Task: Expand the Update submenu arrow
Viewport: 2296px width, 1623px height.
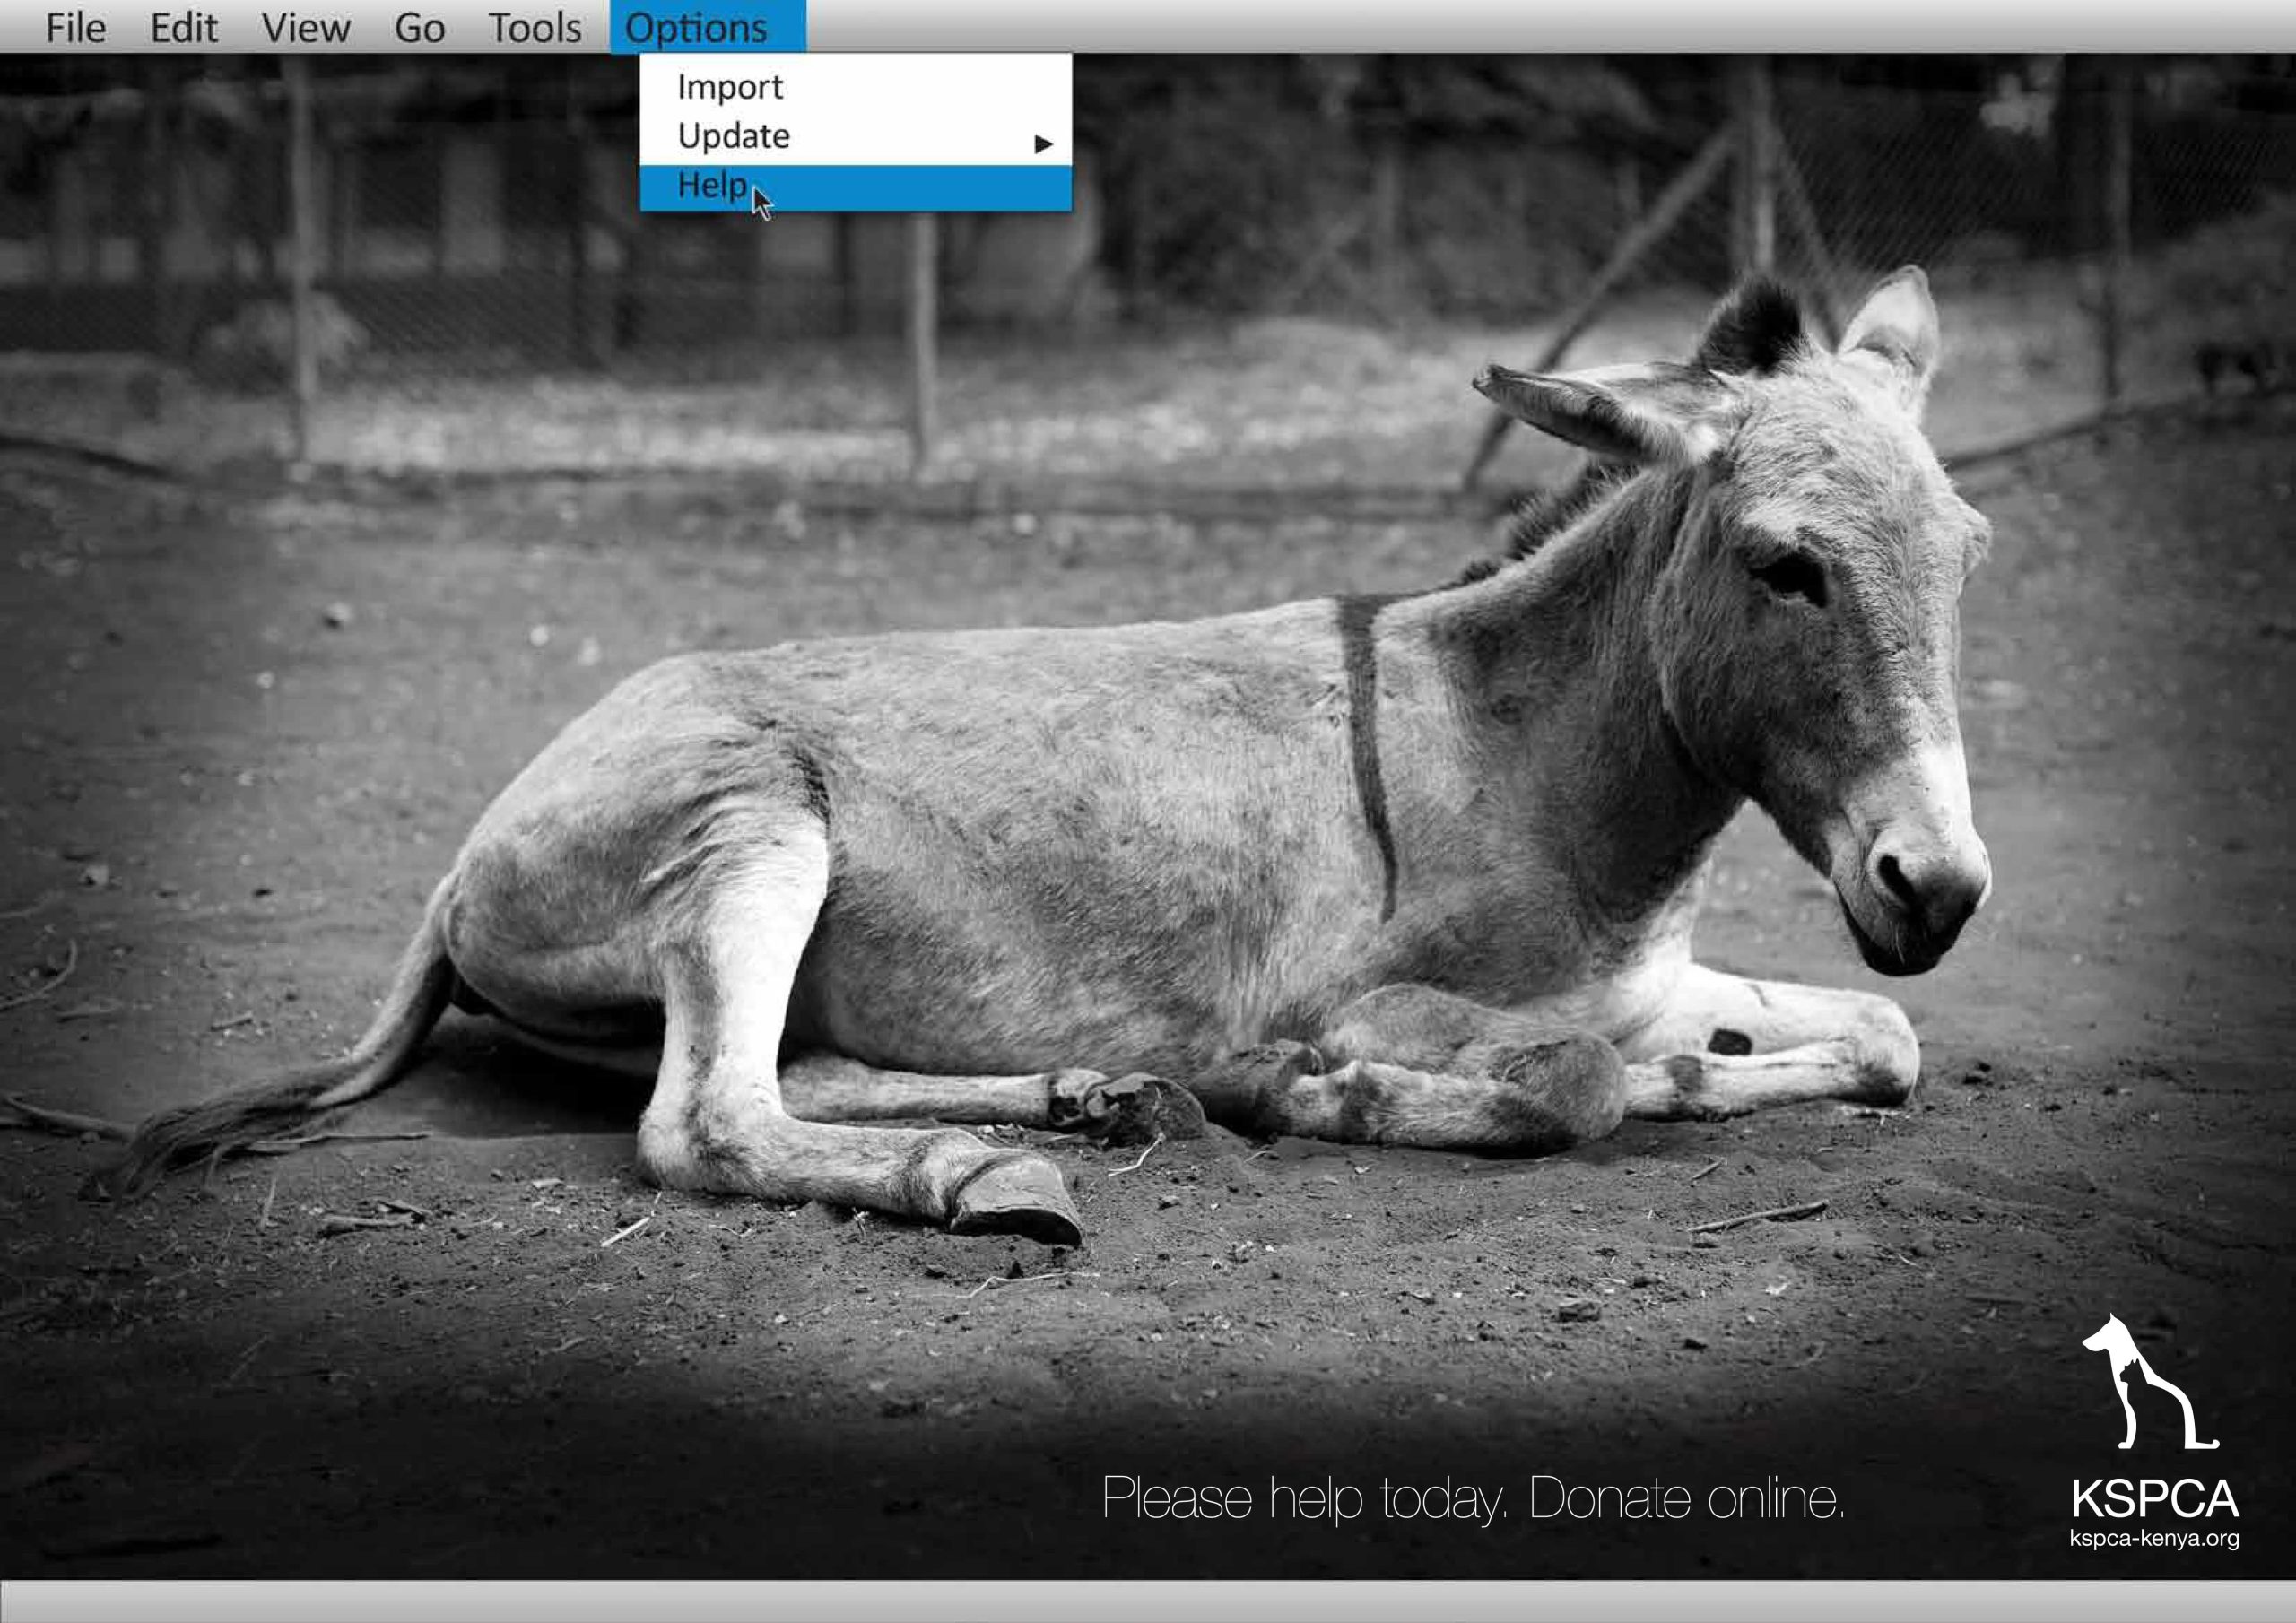Action: (1043, 144)
